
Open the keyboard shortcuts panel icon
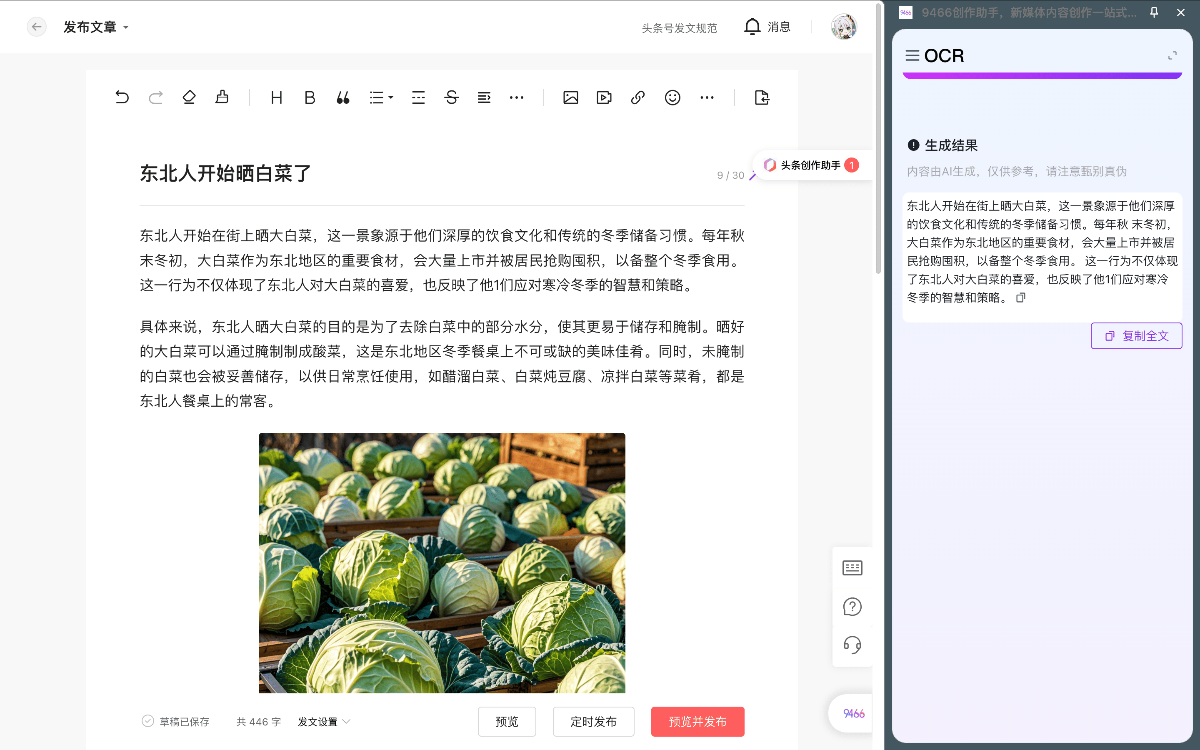coord(852,567)
